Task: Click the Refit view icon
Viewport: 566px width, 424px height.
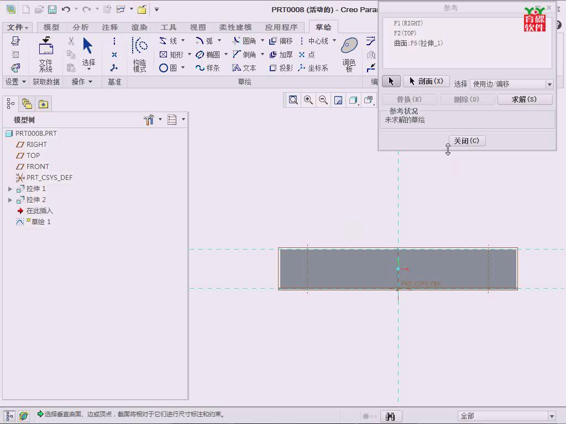Action: pyautogui.click(x=293, y=100)
